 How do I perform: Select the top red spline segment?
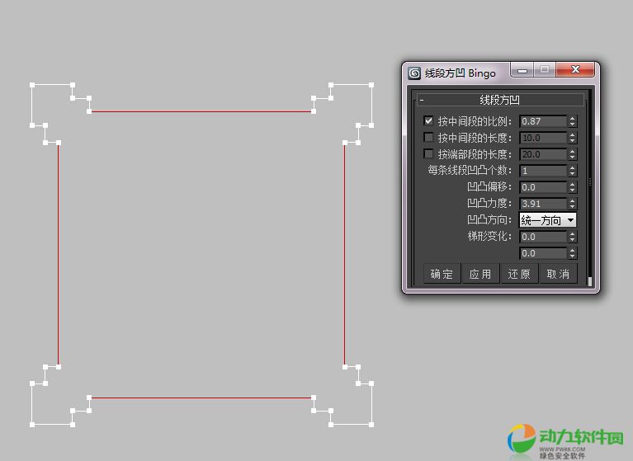(201, 111)
